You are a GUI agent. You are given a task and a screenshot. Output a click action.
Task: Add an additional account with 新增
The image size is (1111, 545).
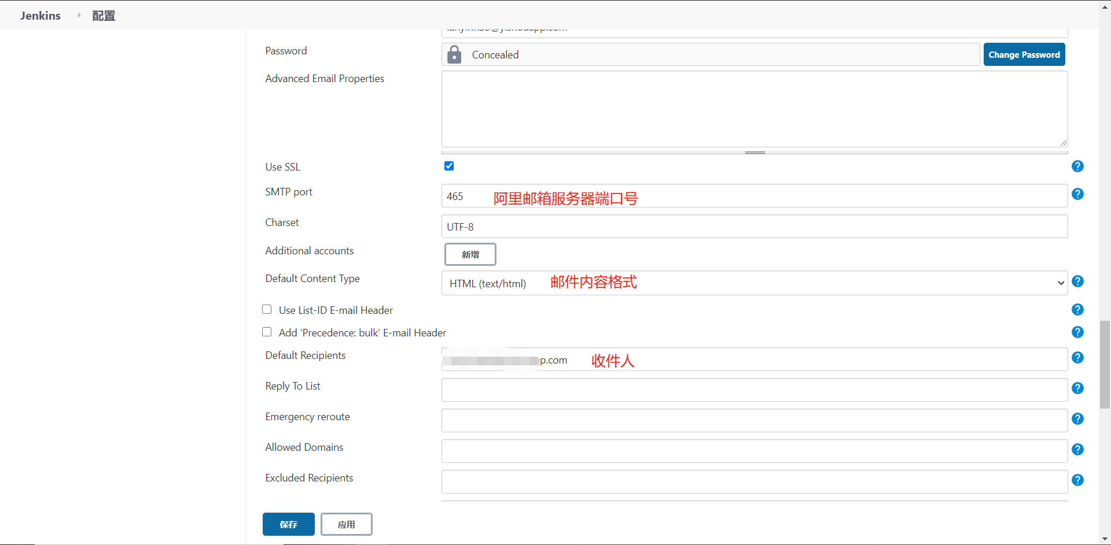click(x=470, y=254)
